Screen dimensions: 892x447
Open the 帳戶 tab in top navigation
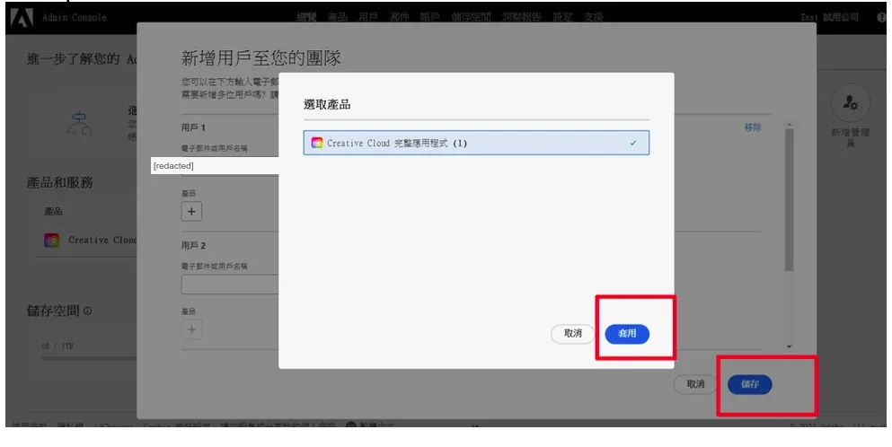pos(430,17)
